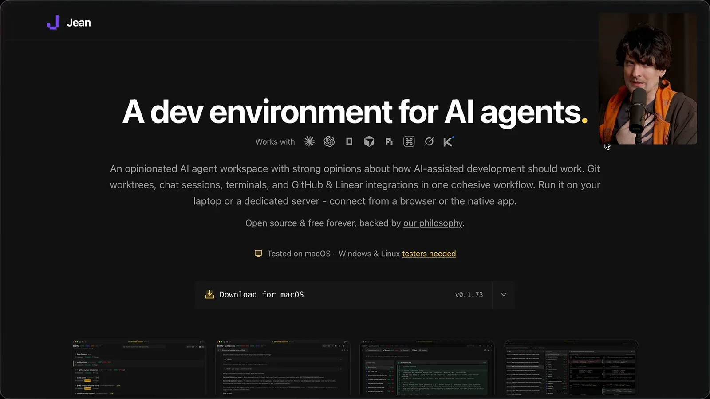The image size is (710, 399).
Task: Click the slashed-circle Grok icon
Action: point(429,141)
